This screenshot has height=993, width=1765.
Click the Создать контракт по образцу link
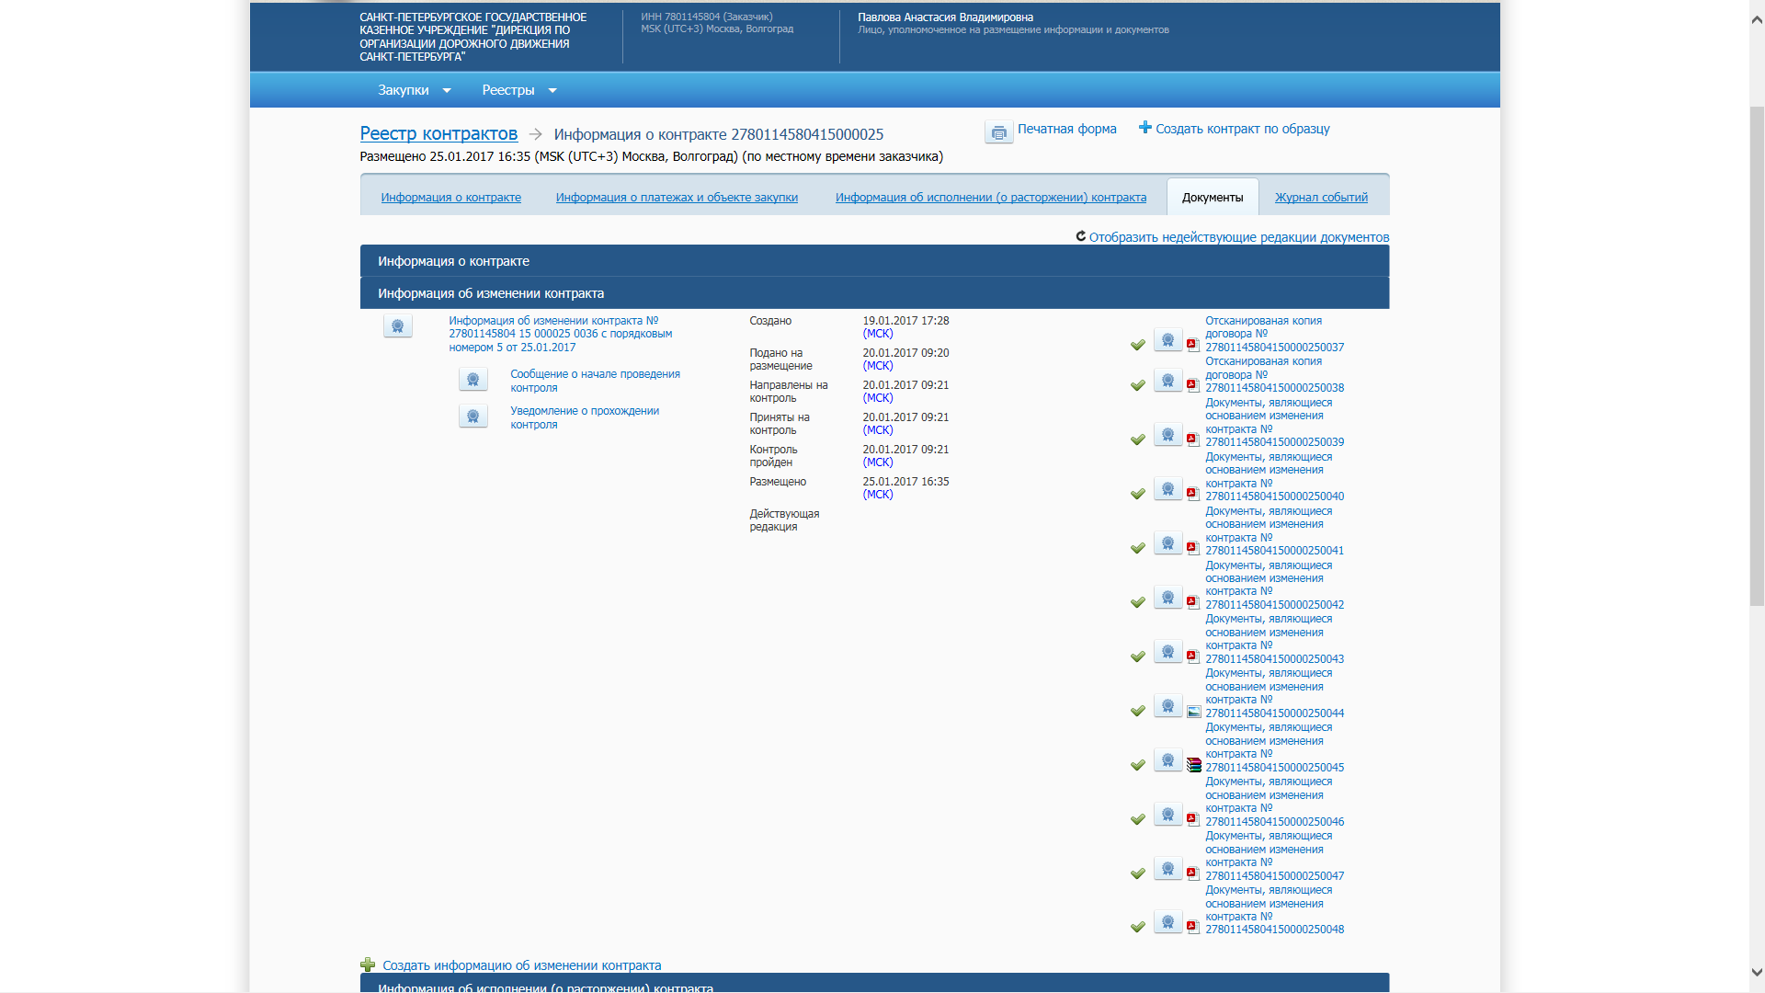(1243, 129)
